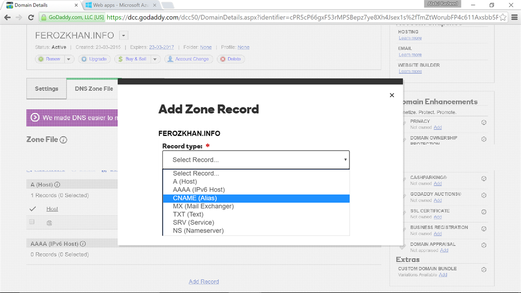Pick NS (Nameserver) from dropdown list
Screen dimensions: 521x293
pos(256,230)
